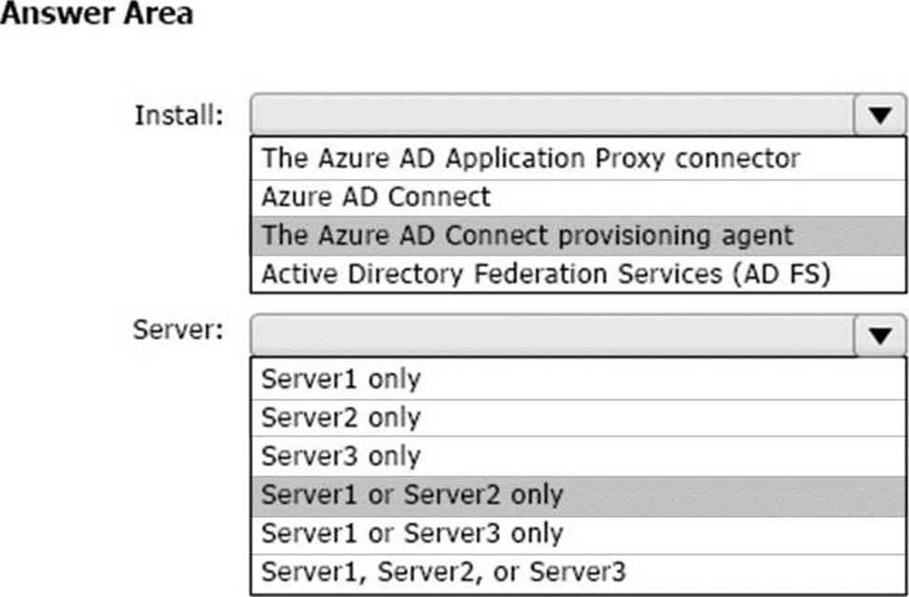Choose Server2 only option
Screen dimensions: 909x597
pos(579,418)
